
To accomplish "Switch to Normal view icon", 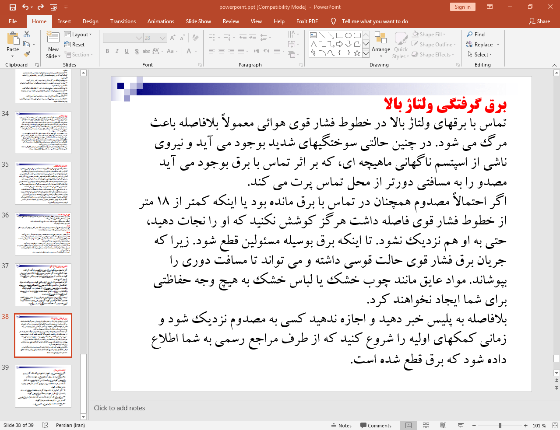I will (409, 425).
